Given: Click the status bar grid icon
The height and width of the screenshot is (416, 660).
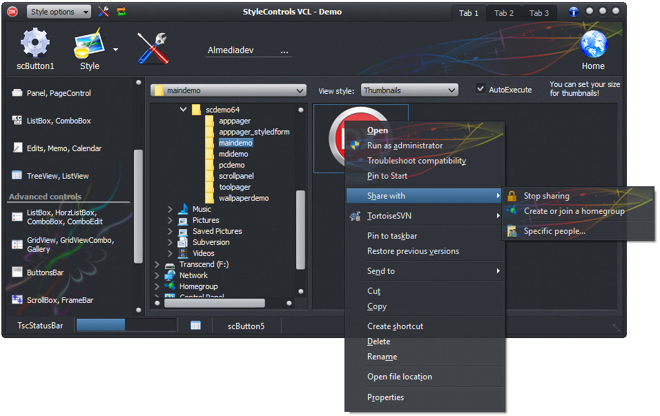Looking at the screenshot, I should pyautogui.click(x=195, y=325).
